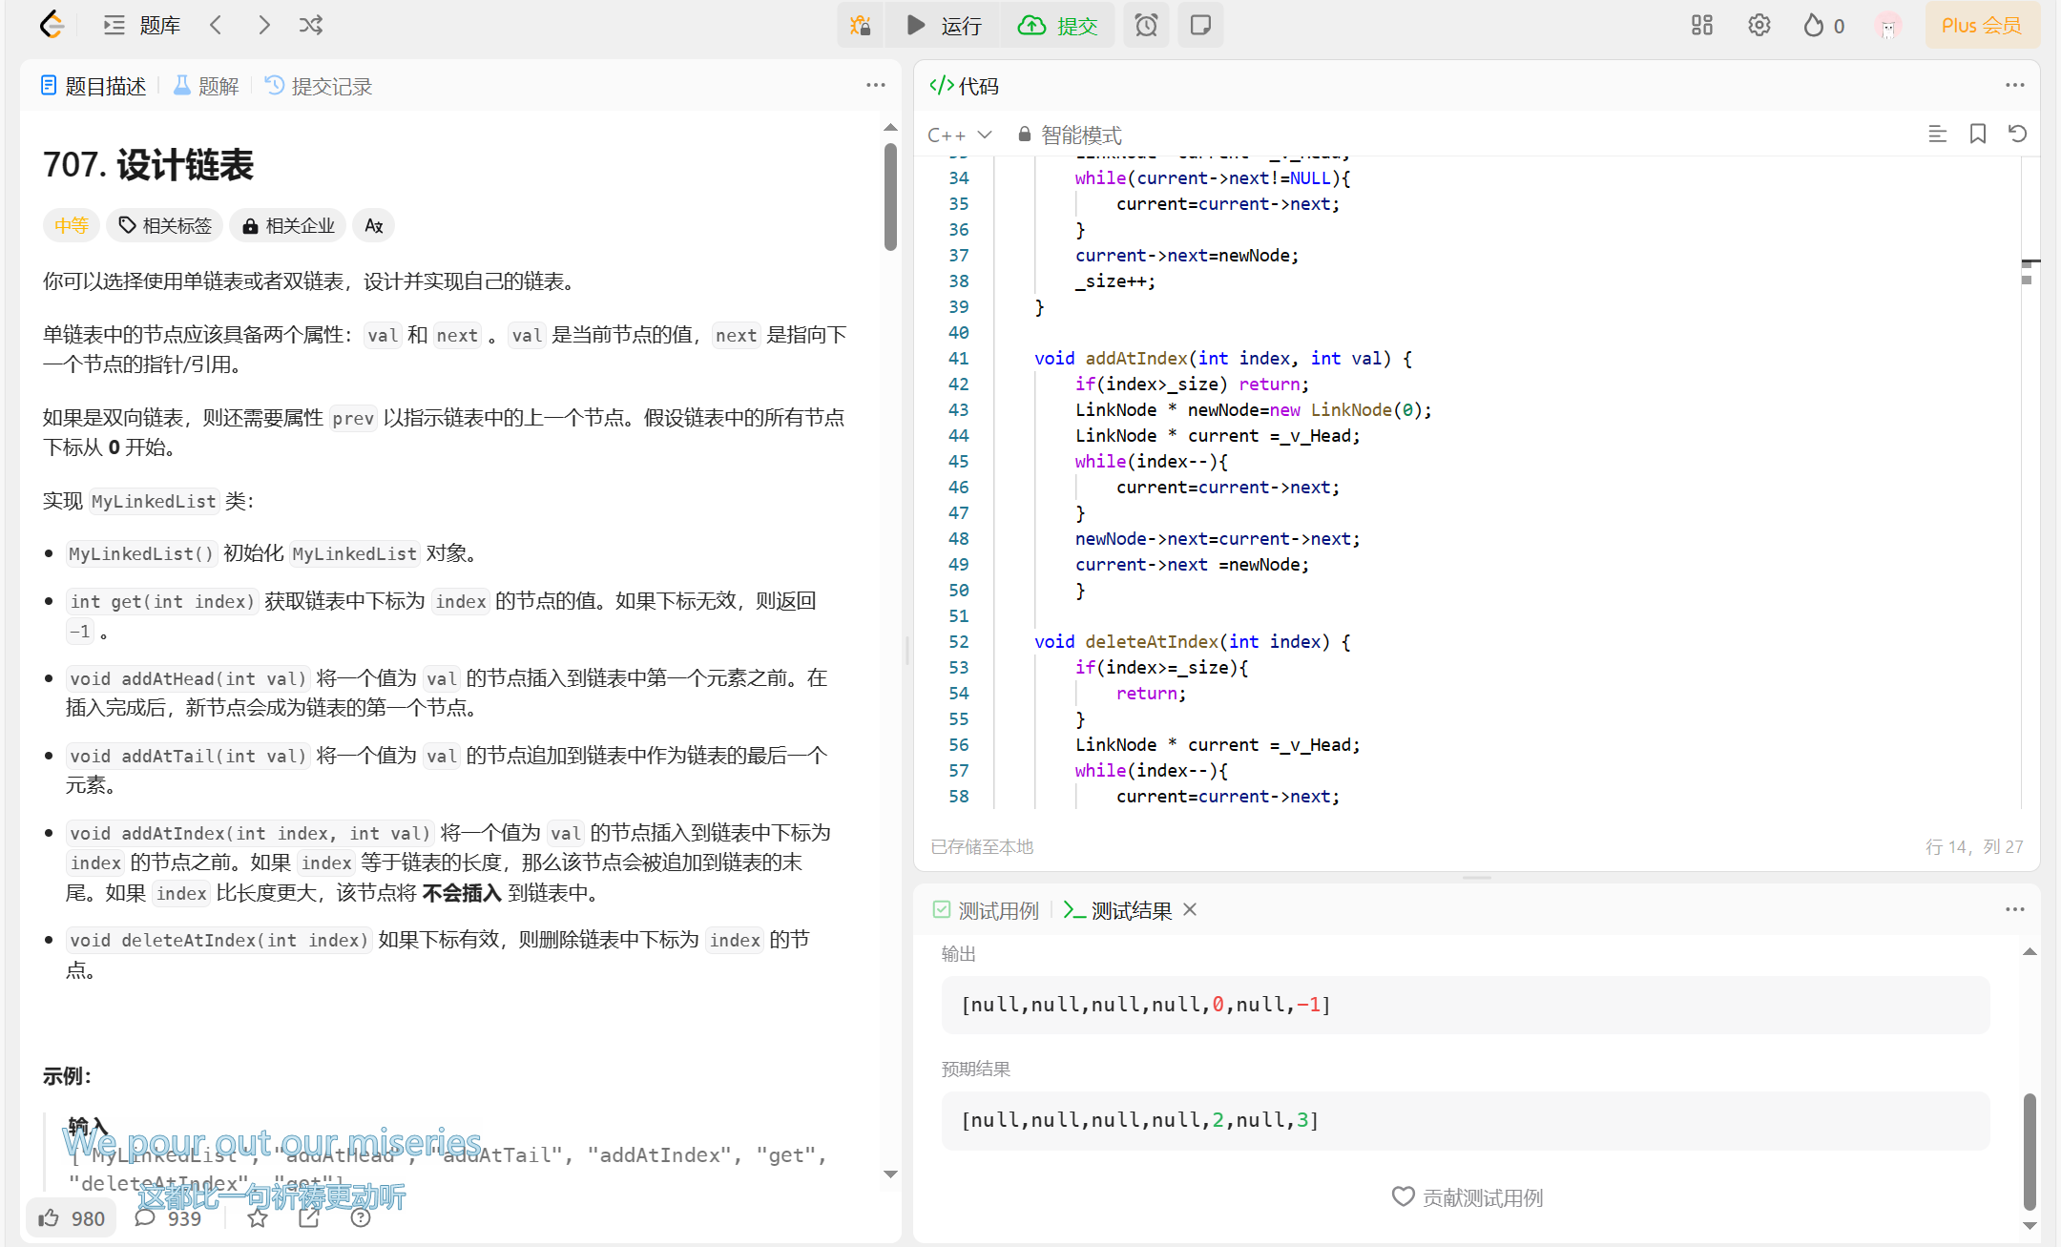Screen dimensions: 2061x1247
Task: Close the 测试结果 tab
Action: tap(1190, 909)
